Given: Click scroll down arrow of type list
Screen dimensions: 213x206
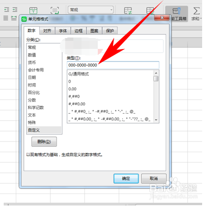Looking at the screenshot, I should pyautogui.click(x=156, y=120).
